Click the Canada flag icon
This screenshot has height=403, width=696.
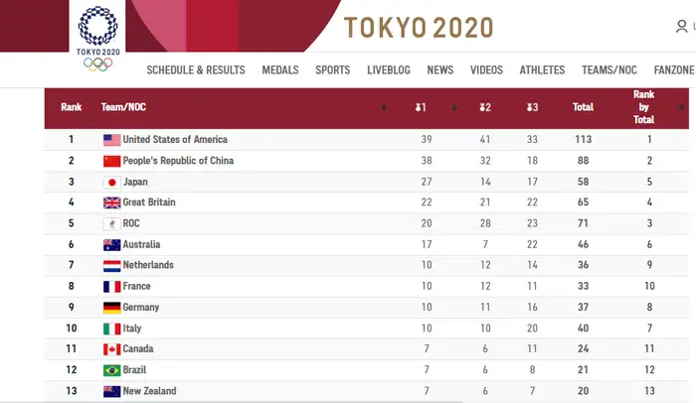pos(111,349)
